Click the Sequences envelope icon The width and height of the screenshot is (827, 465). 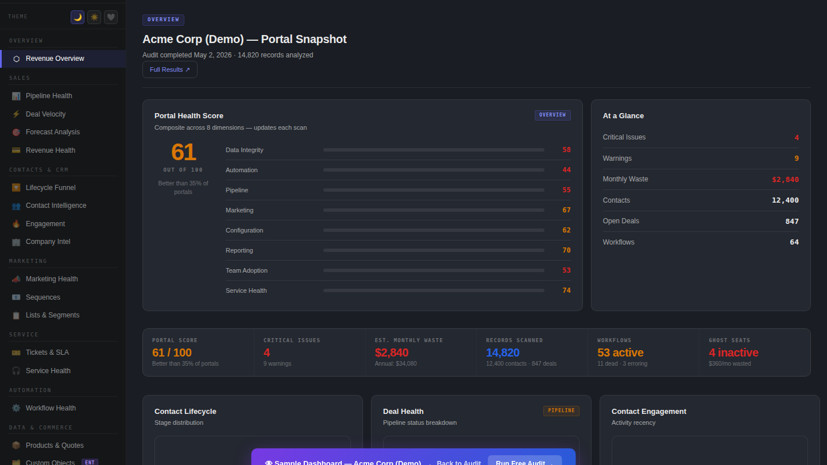(16, 297)
